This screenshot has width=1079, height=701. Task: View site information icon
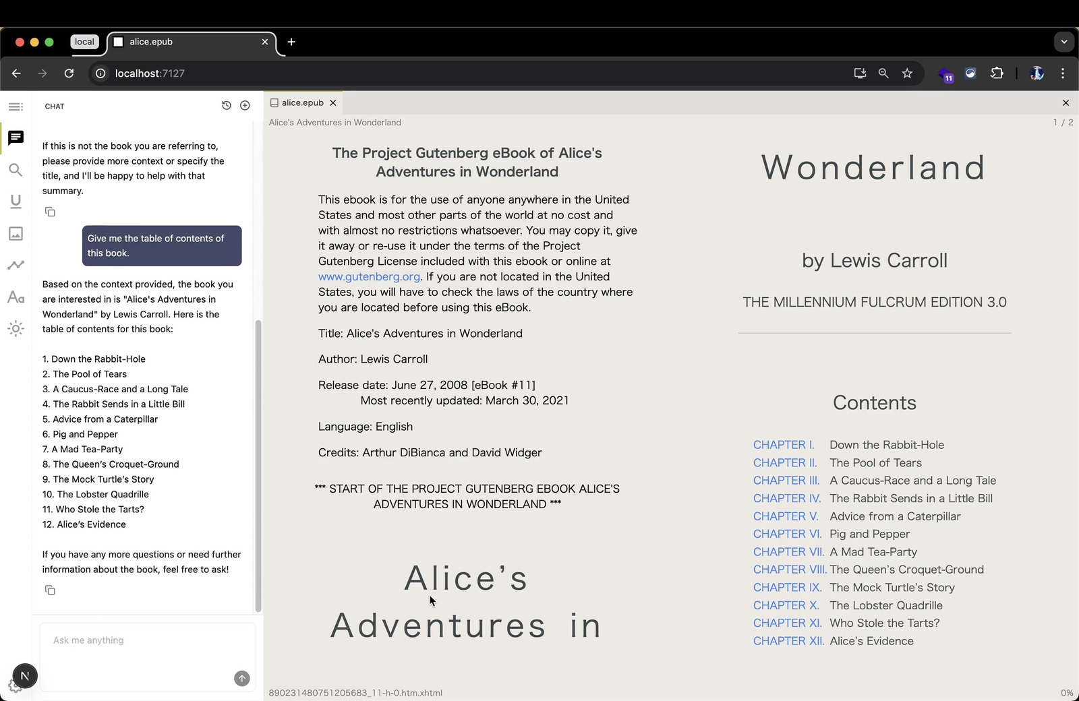[100, 73]
